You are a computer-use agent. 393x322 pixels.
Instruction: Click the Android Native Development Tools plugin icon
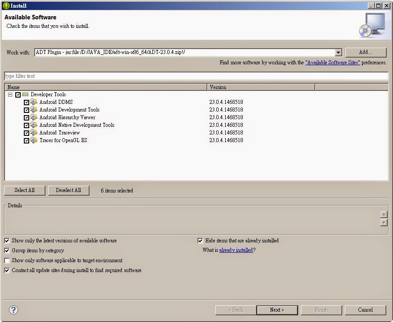(x=34, y=125)
